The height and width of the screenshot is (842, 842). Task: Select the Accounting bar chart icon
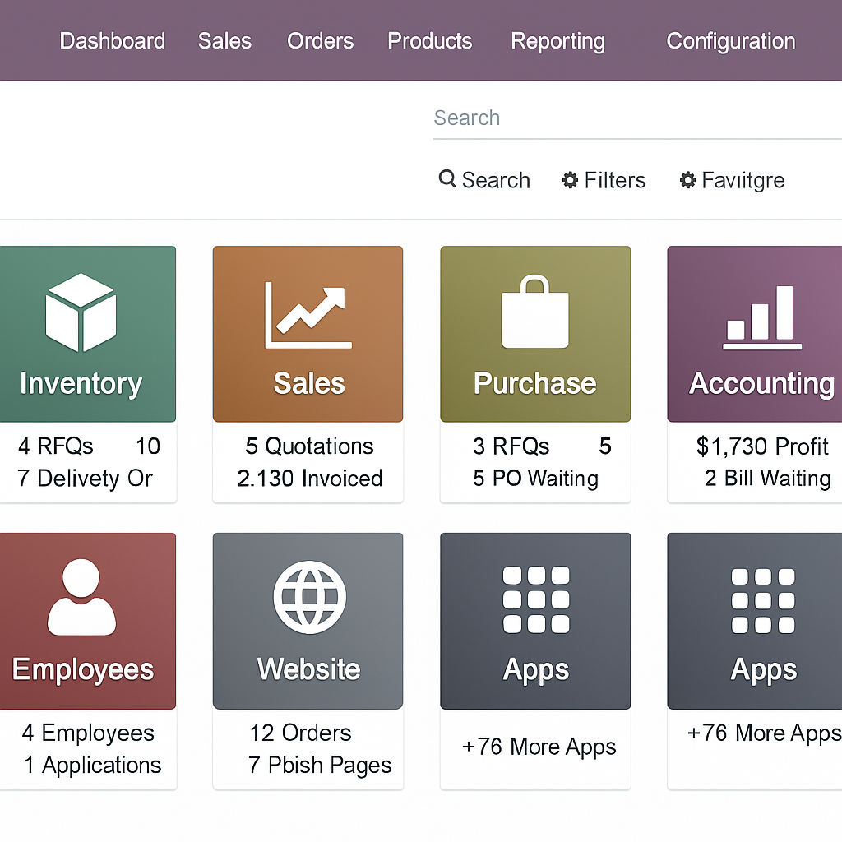762,317
